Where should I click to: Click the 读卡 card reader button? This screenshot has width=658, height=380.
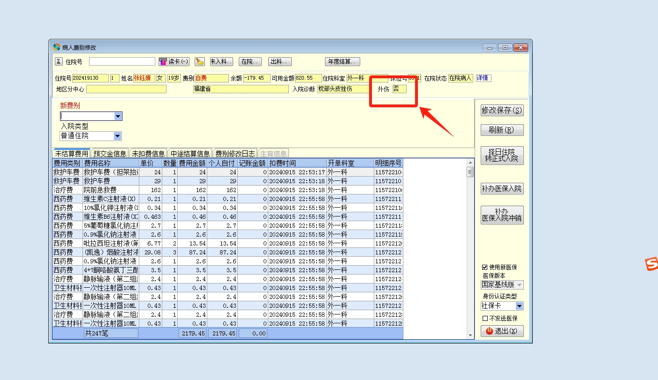[x=174, y=61]
